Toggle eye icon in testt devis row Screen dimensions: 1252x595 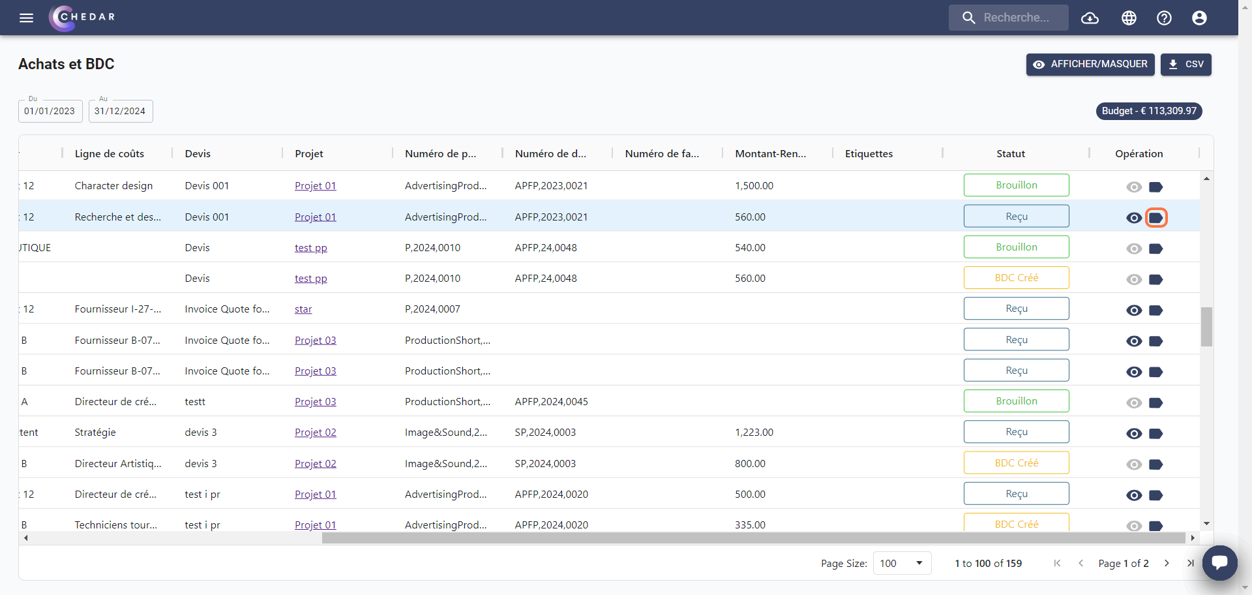(1134, 403)
